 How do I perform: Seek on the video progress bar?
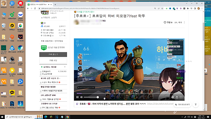coord(129,93)
